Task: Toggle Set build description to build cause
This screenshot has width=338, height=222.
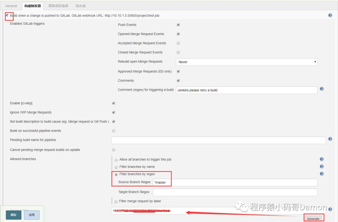Action: click(114, 121)
